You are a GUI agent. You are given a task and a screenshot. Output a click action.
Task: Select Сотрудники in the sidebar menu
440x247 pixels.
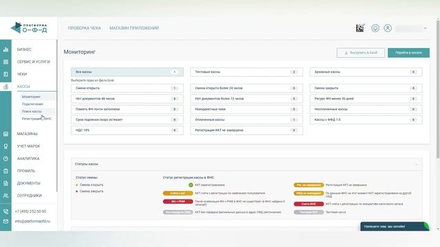[x=30, y=196]
